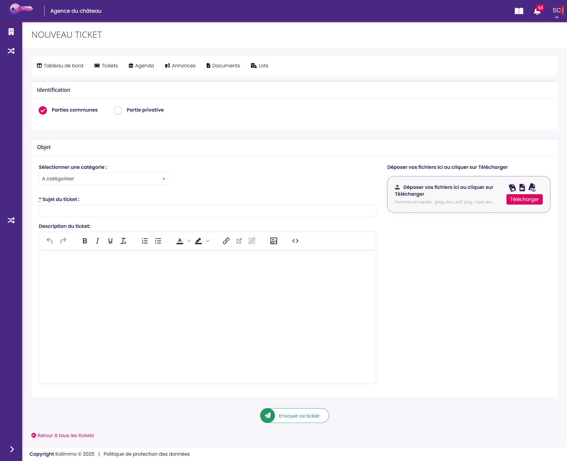Go to the Documents tab
This screenshot has width=567, height=461.
tap(223, 66)
